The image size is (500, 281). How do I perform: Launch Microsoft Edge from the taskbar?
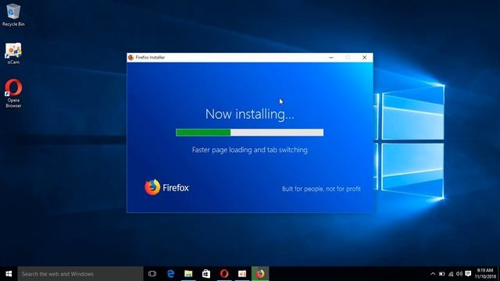[170, 274]
